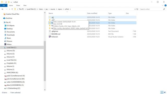Open Desktop in the sidebar

click(10, 29)
